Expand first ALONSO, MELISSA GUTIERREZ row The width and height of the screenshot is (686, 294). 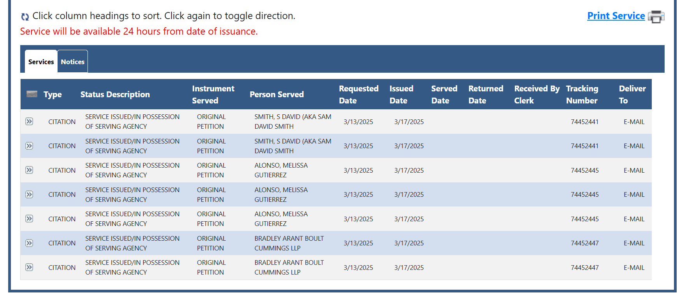tap(29, 170)
